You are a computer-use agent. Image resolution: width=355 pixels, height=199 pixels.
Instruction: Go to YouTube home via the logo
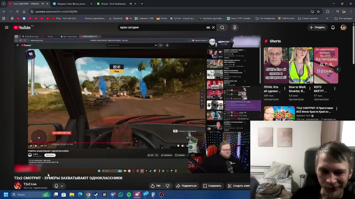pos(22,27)
